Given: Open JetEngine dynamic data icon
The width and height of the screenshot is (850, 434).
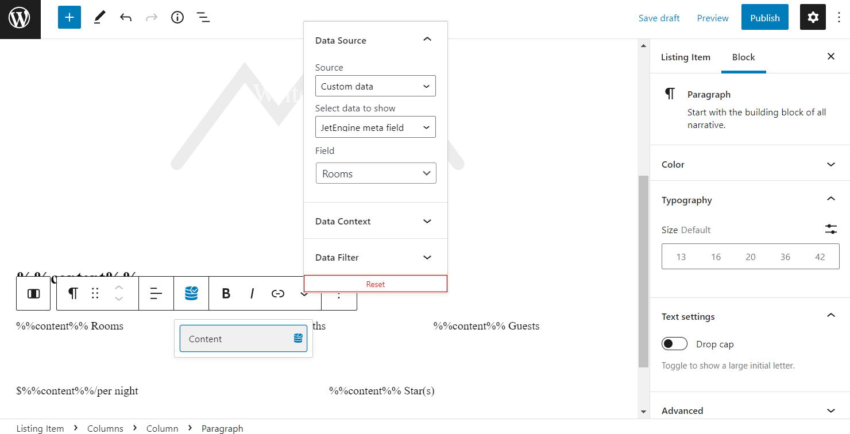Looking at the screenshot, I should pos(191,293).
